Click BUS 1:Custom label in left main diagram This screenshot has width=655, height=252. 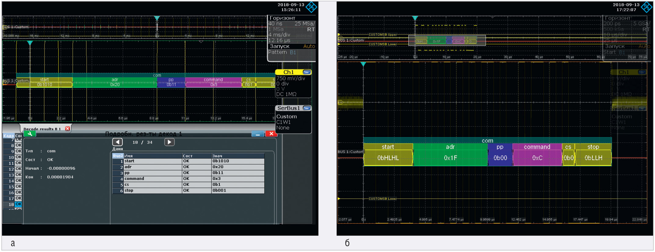click(x=16, y=81)
